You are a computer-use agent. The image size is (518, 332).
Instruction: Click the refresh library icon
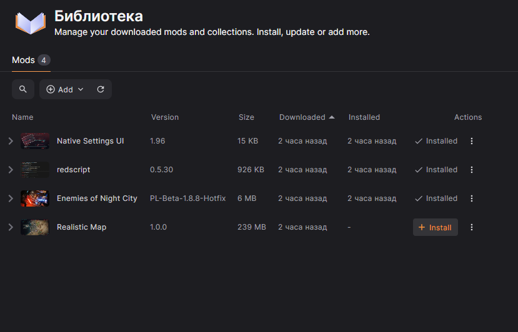coord(101,89)
